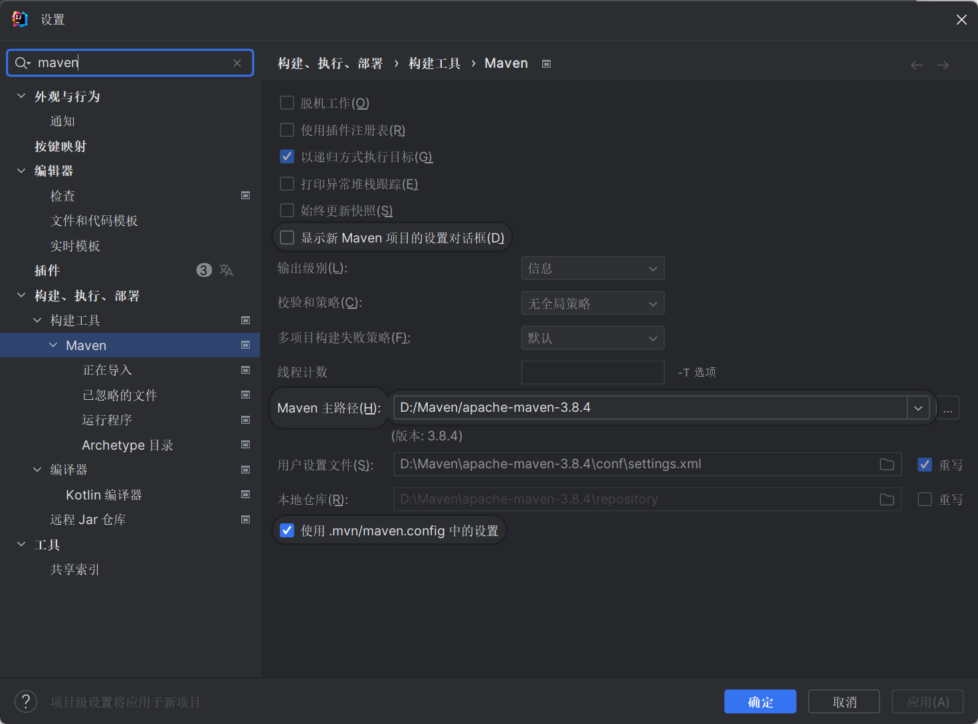This screenshot has width=978, height=724.
Task: Click the translate icon on 插件 row
Action: (227, 270)
